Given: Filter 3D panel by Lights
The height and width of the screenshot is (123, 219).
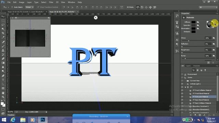Looking at the screenshot, I should coord(205,70).
